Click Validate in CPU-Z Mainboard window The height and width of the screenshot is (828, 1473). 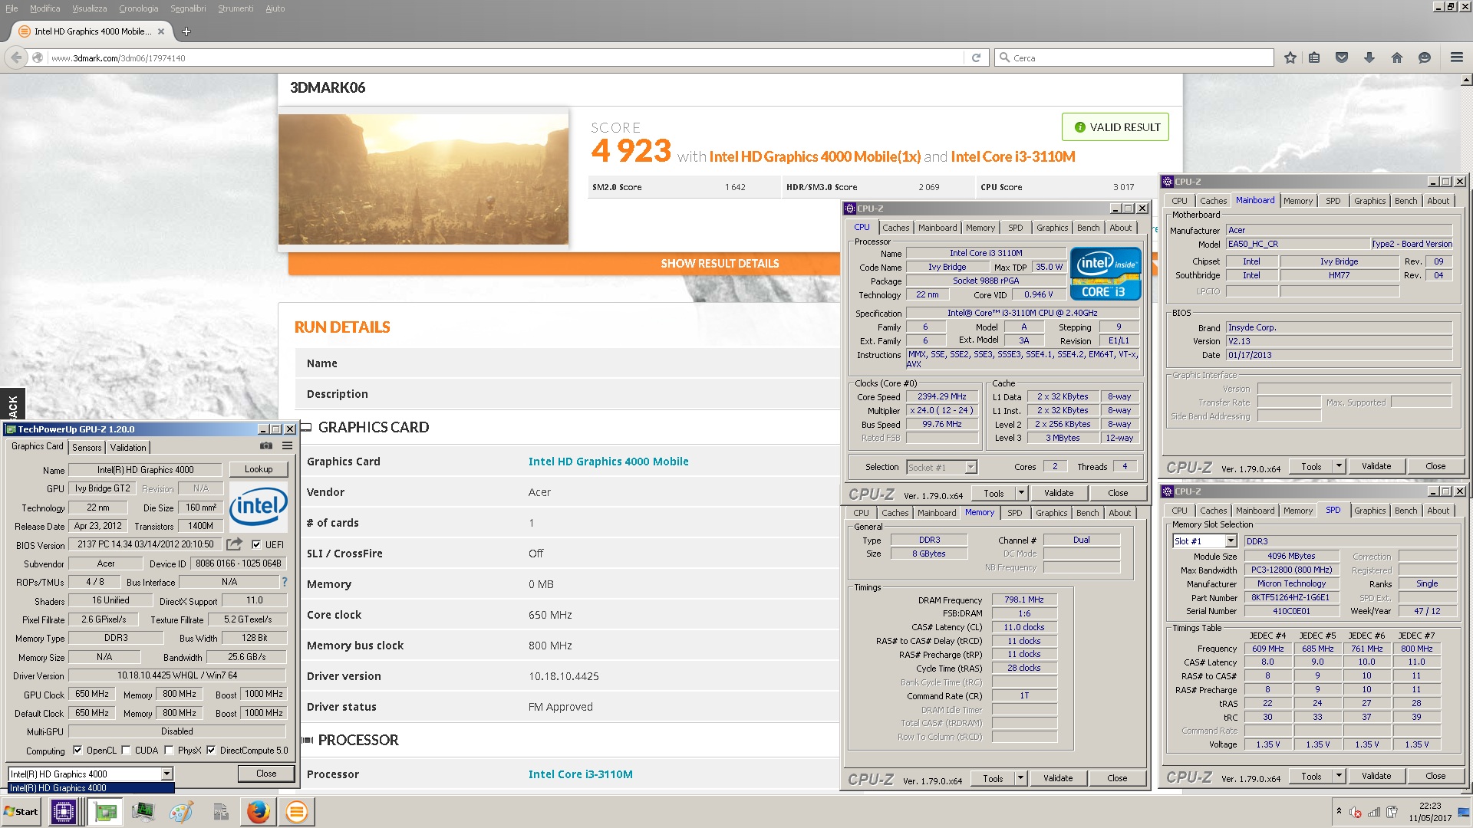click(1376, 466)
